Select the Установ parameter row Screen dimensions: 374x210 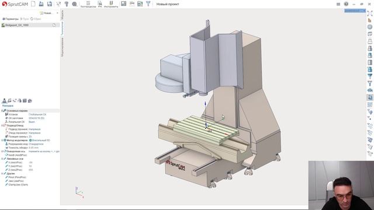(x=30, y=114)
